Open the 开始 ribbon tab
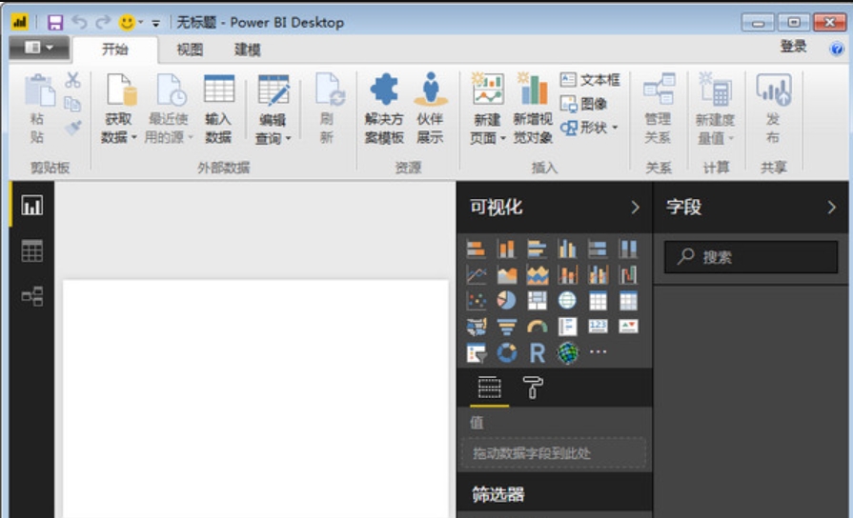 [114, 50]
